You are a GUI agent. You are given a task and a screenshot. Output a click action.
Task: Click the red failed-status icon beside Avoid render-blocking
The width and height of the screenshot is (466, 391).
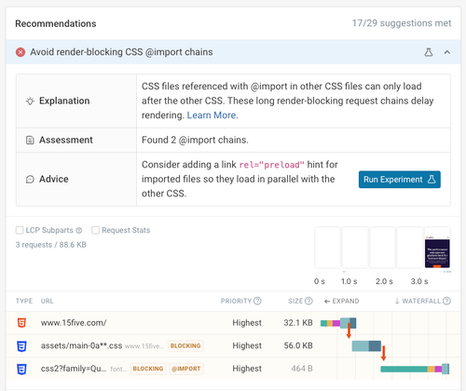(x=21, y=52)
